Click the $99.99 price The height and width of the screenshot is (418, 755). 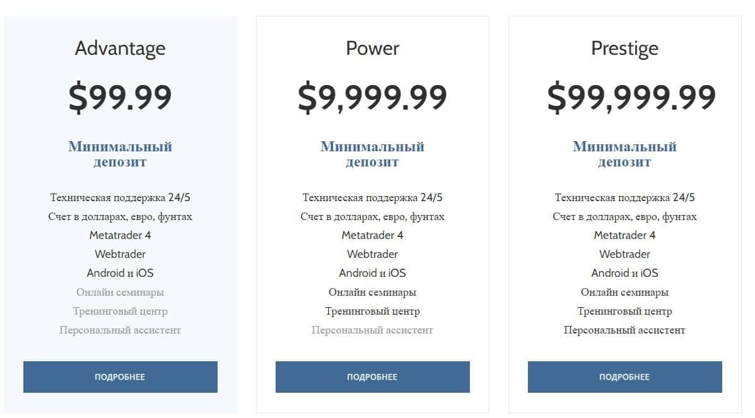pyautogui.click(x=120, y=97)
